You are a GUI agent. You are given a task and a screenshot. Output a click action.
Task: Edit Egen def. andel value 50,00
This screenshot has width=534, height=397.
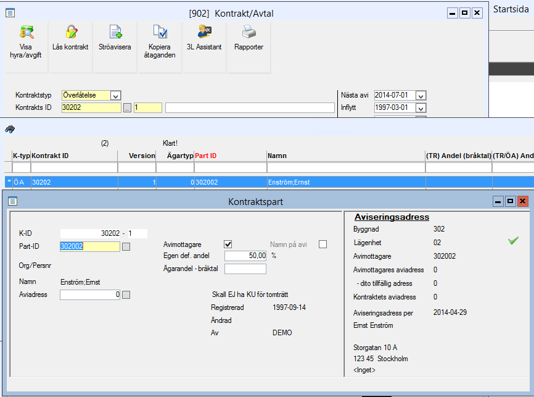[x=245, y=256]
